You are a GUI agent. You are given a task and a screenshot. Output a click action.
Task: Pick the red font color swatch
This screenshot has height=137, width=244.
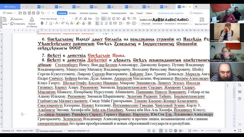point(83,23)
